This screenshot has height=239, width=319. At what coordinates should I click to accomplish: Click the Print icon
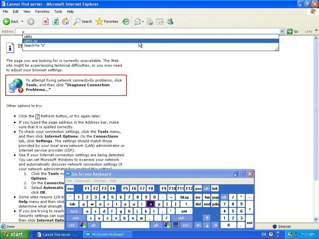pyautogui.click(x=150, y=21)
